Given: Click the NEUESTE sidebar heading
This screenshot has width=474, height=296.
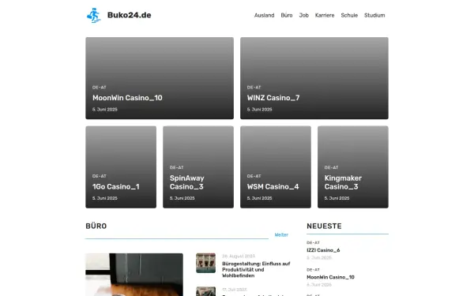Looking at the screenshot, I should tap(324, 227).
